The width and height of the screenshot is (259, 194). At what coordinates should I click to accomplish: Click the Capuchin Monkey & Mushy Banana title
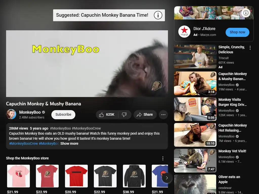pyautogui.click(x=44, y=104)
